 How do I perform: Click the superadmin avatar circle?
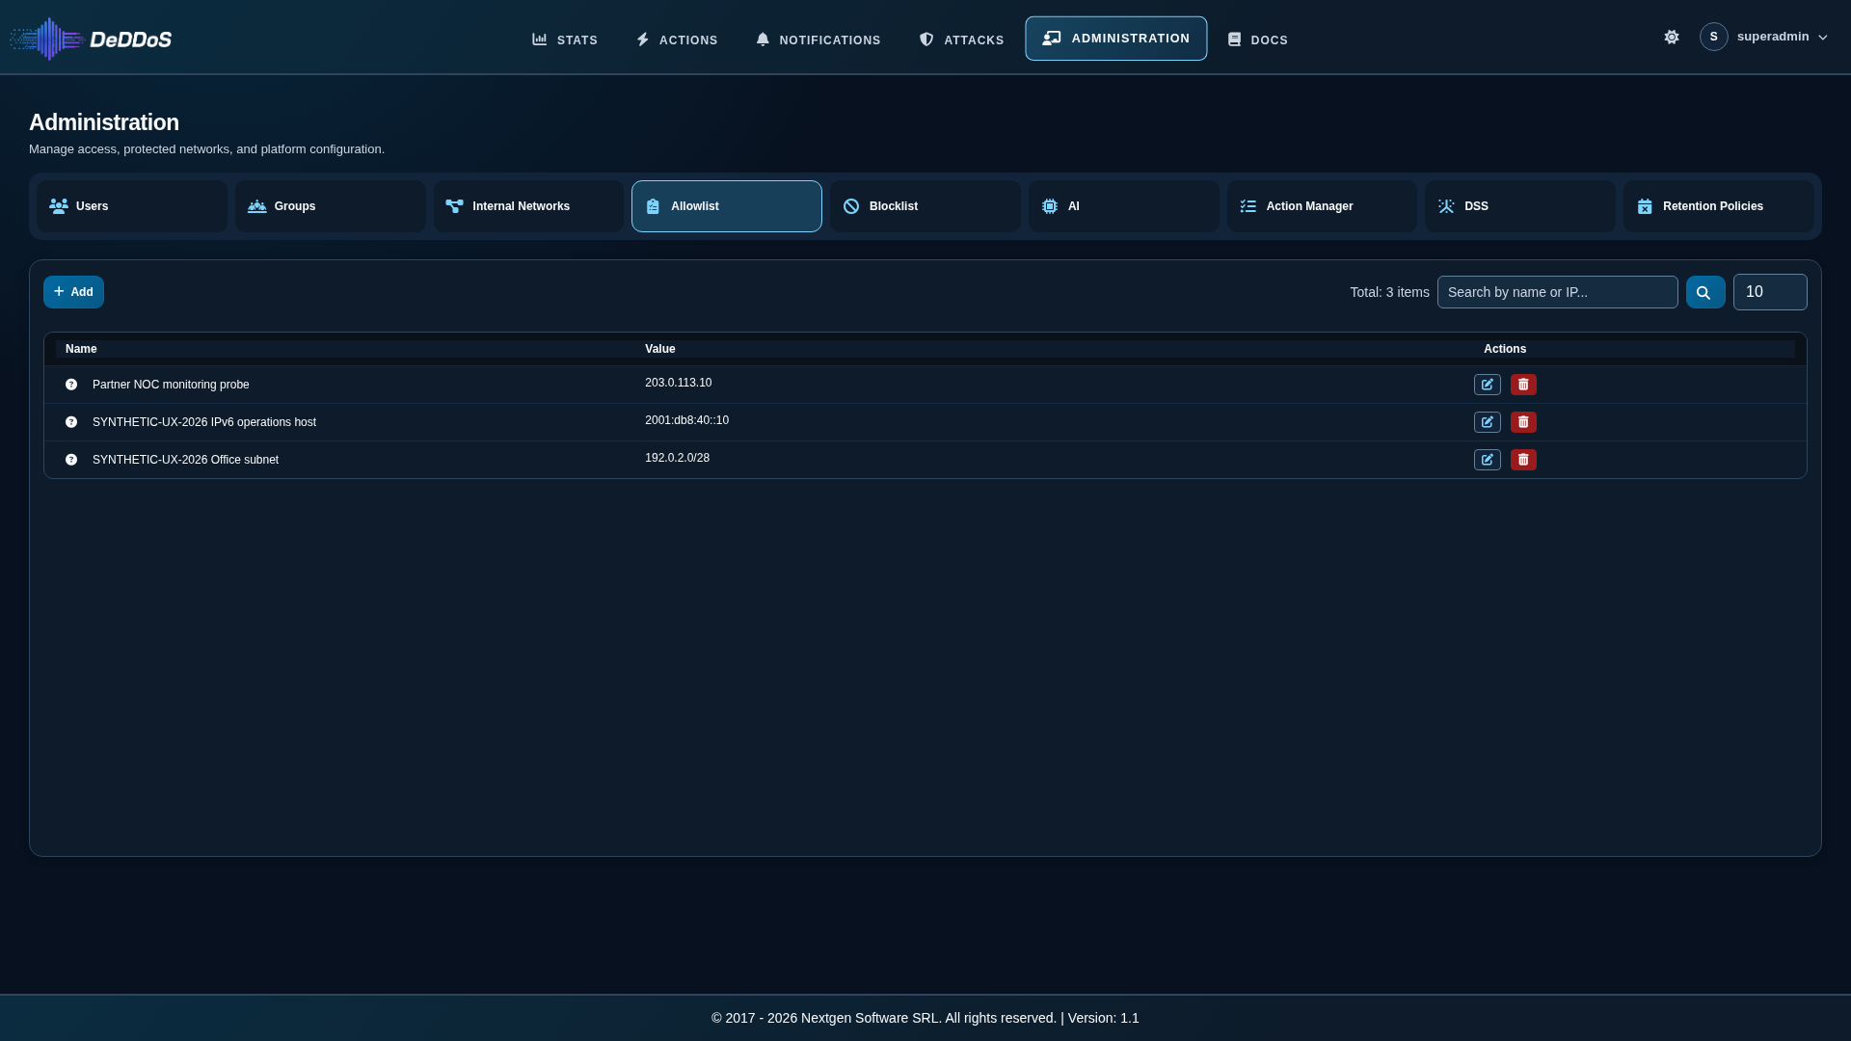1713,37
